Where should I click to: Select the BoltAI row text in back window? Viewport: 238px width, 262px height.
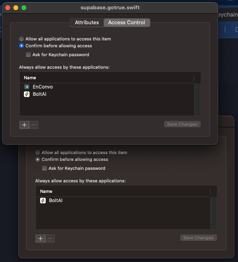(56, 201)
